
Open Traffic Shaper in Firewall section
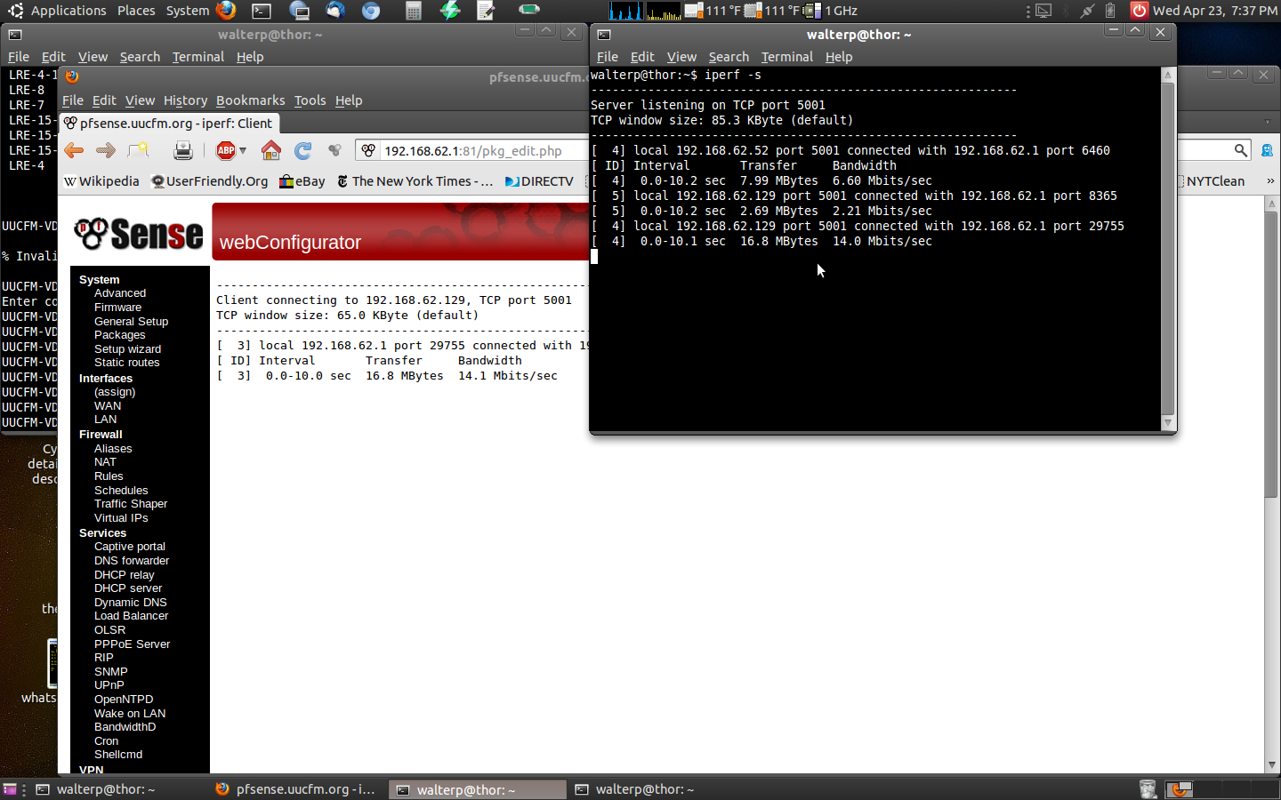click(131, 504)
